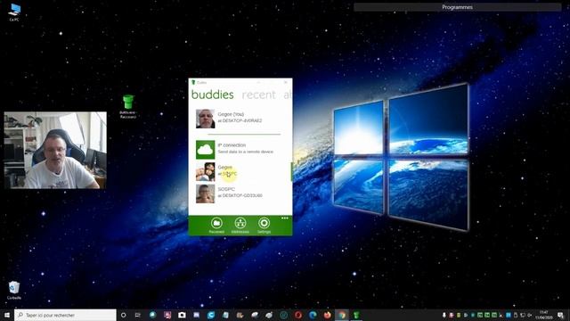Click the SOSPC buddy avatar photo
This screenshot has height=321, width=570.
tap(206, 193)
